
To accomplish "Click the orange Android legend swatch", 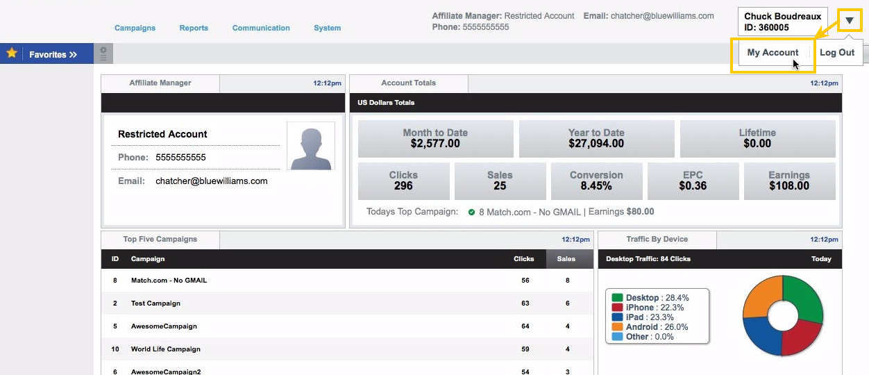I will point(617,327).
